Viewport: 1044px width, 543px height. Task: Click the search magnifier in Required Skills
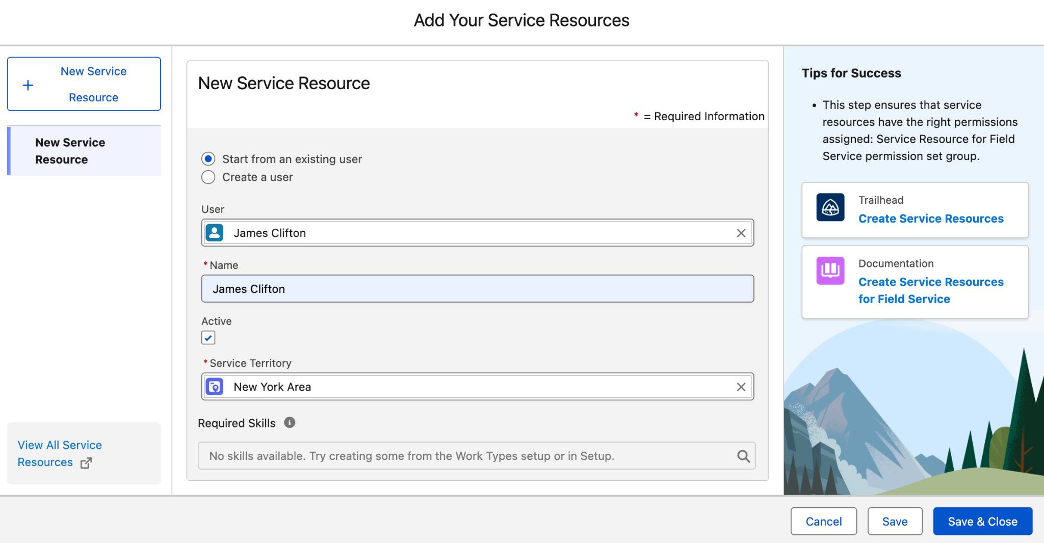click(x=743, y=456)
